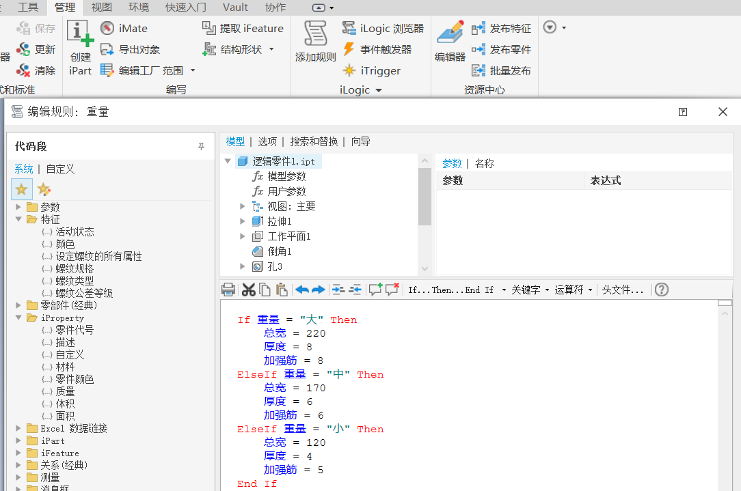Switch to the 视图 ribbon tab
The width and height of the screenshot is (741, 491).
point(102,8)
